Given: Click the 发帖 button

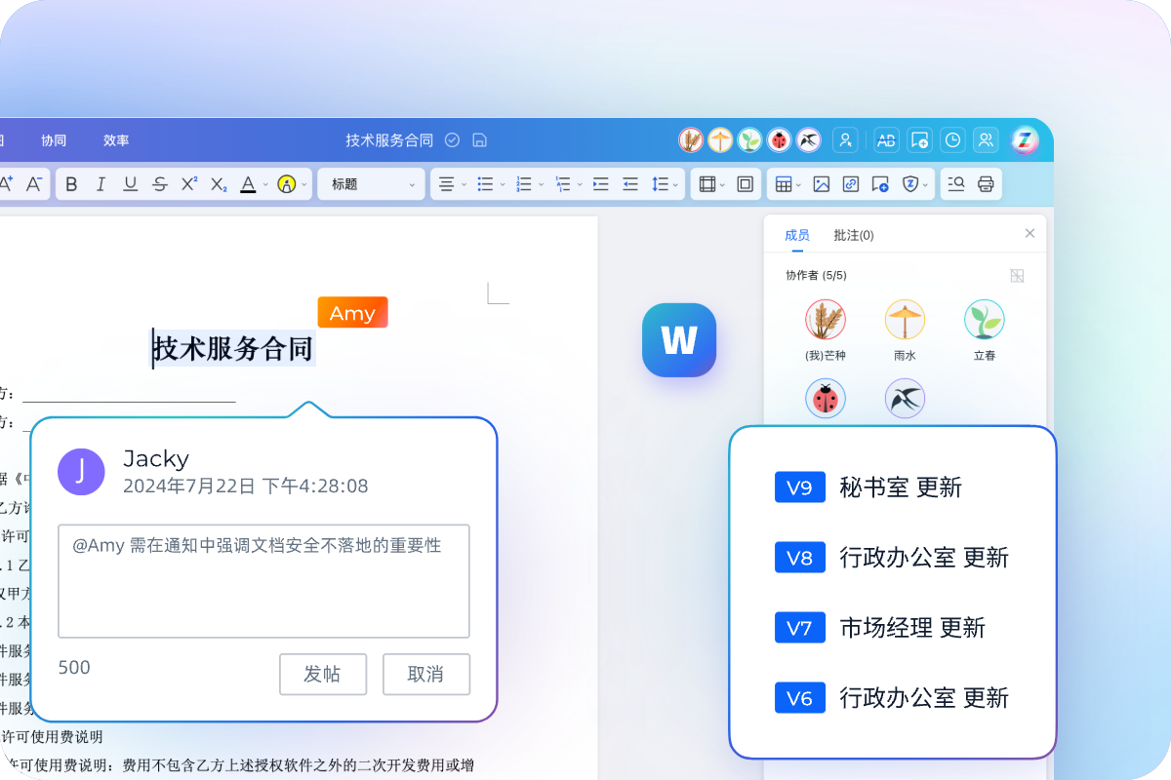Looking at the screenshot, I should (x=322, y=674).
